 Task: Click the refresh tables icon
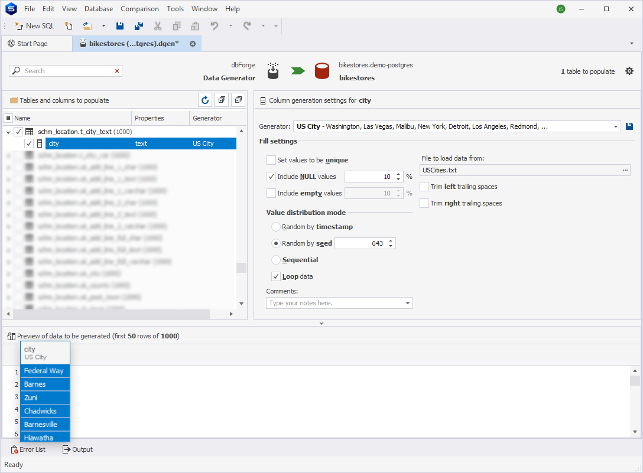pyautogui.click(x=205, y=100)
